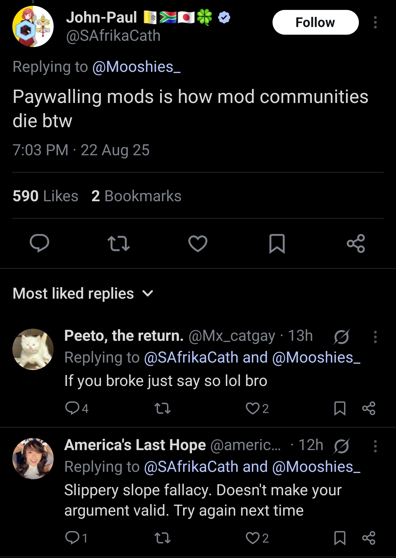
Task: Bookmark the main paywalling mods tweet
Action: (x=277, y=243)
